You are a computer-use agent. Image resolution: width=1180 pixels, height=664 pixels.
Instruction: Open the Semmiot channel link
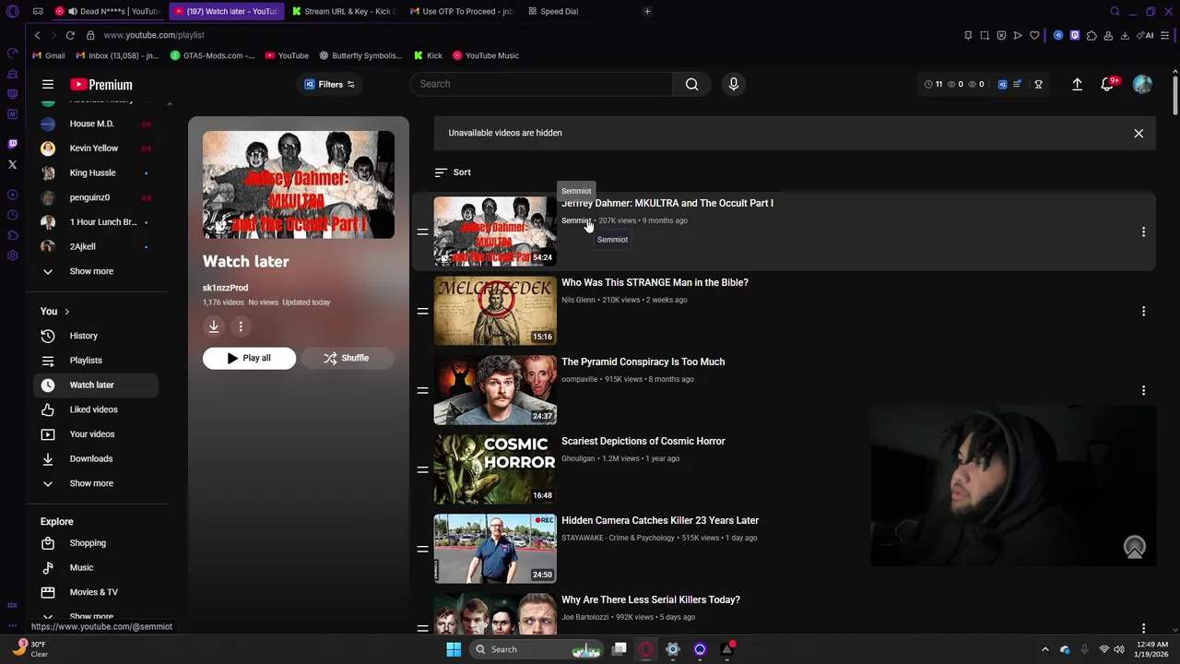pos(575,220)
